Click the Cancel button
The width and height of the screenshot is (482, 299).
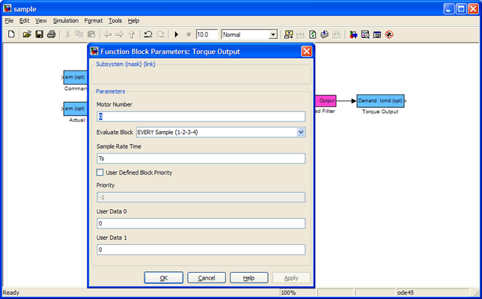pos(207,278)
